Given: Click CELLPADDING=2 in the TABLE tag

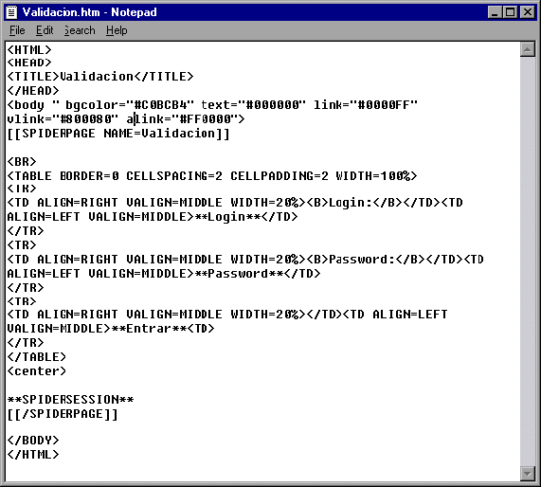Looking at the screenshot, I should [280, 176].
